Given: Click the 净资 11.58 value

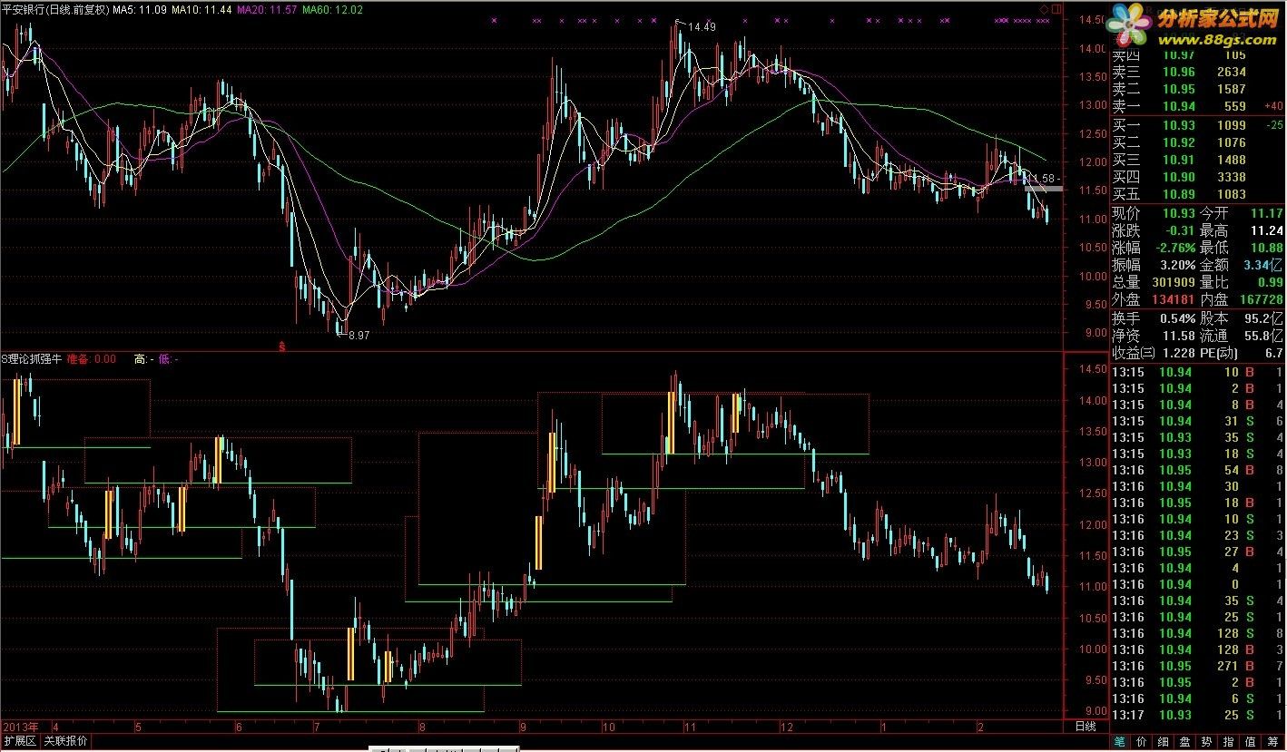Looking at the screenshot, I should click(1180, 336).
